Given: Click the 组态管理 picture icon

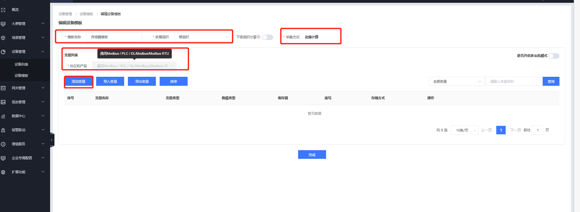Looking at the screenshot, I should tap(3, 102).
